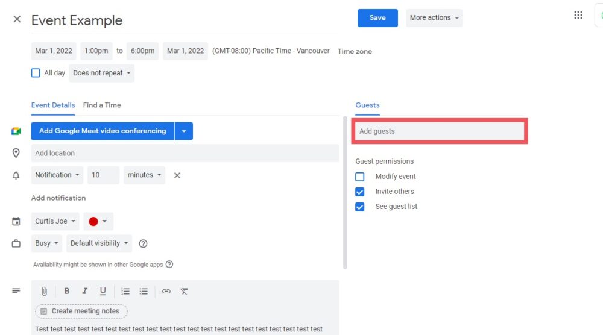Open the Curtis Joe calendar dropdown

(x=55, y=221)
